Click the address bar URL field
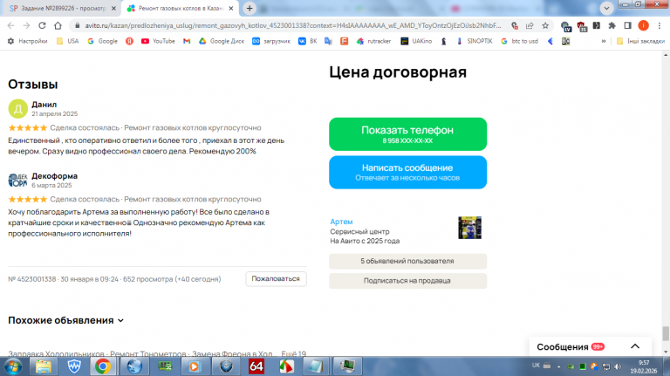 (293, 25)
